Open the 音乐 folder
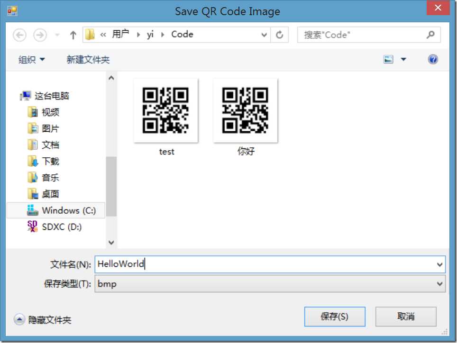This screenshot has height=343, width=457. click(x=50, y=177)
